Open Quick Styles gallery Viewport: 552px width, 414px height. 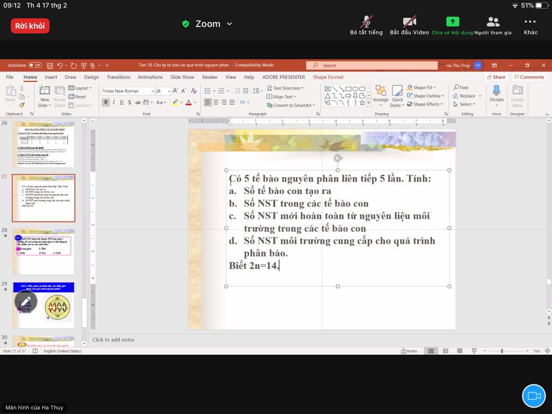click(397, 96)
